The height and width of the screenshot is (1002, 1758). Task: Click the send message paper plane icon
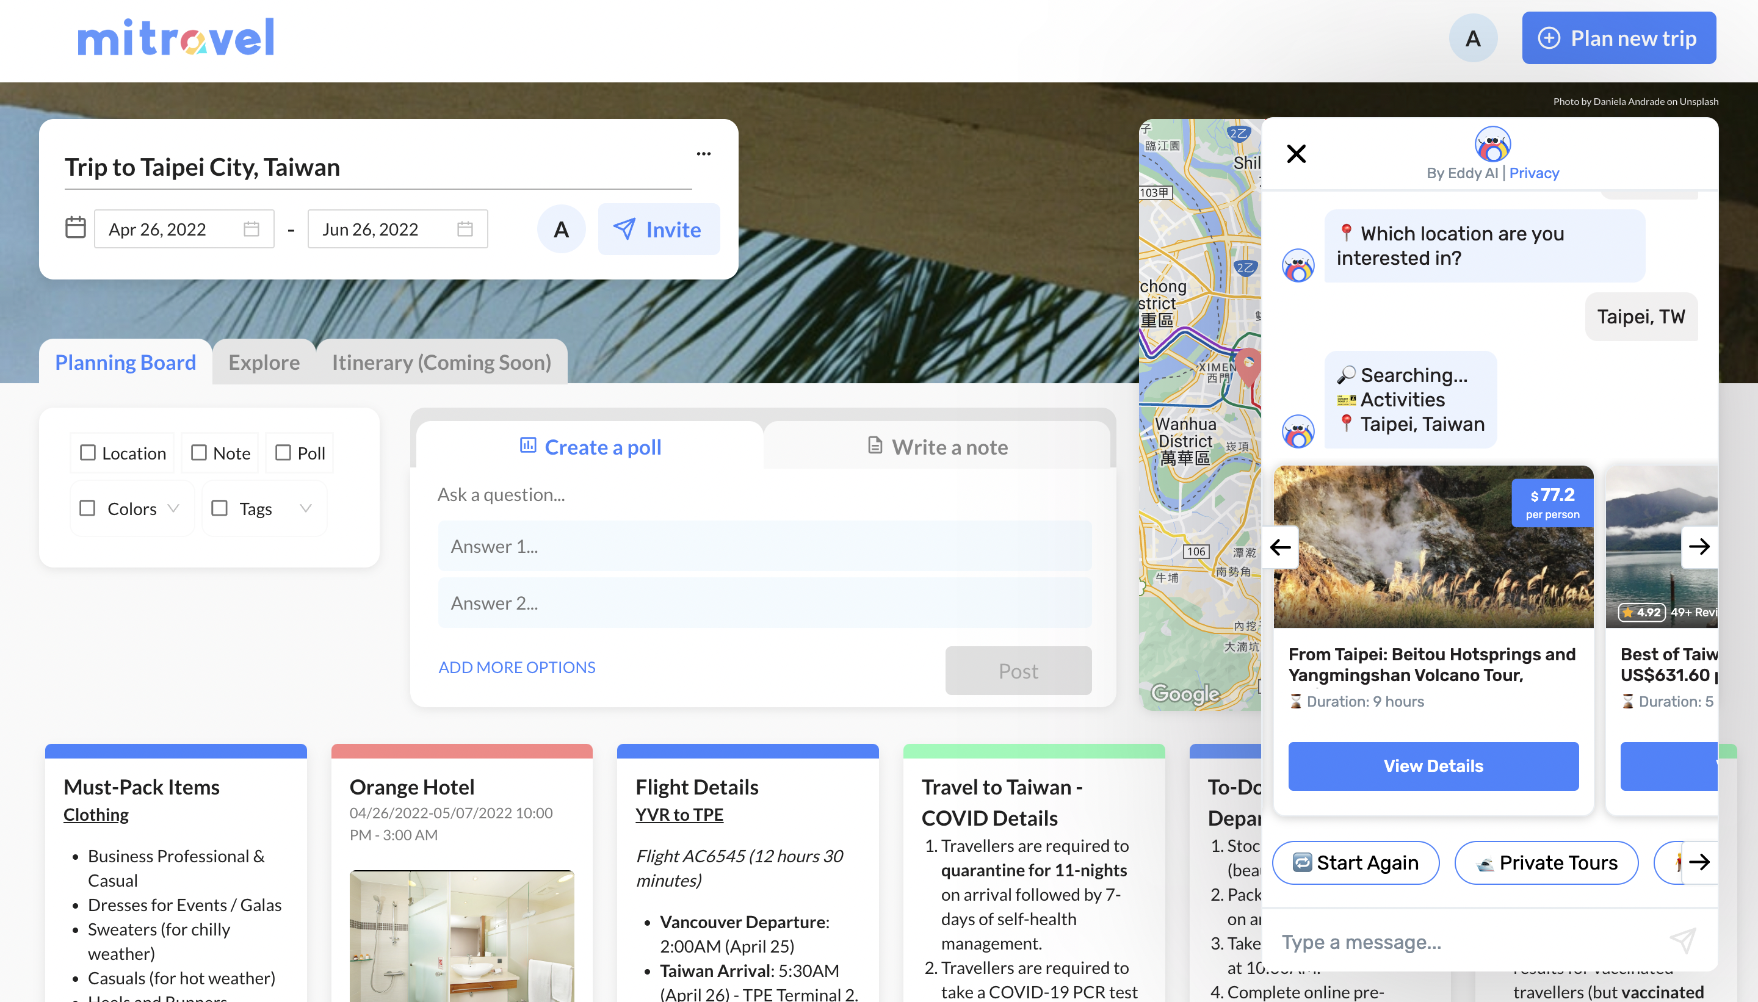(1683, 941)
